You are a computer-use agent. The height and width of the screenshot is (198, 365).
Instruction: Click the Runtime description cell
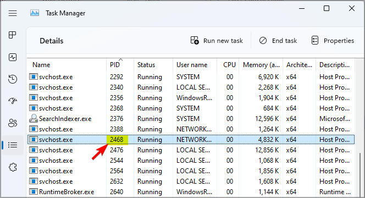(335, 192)
